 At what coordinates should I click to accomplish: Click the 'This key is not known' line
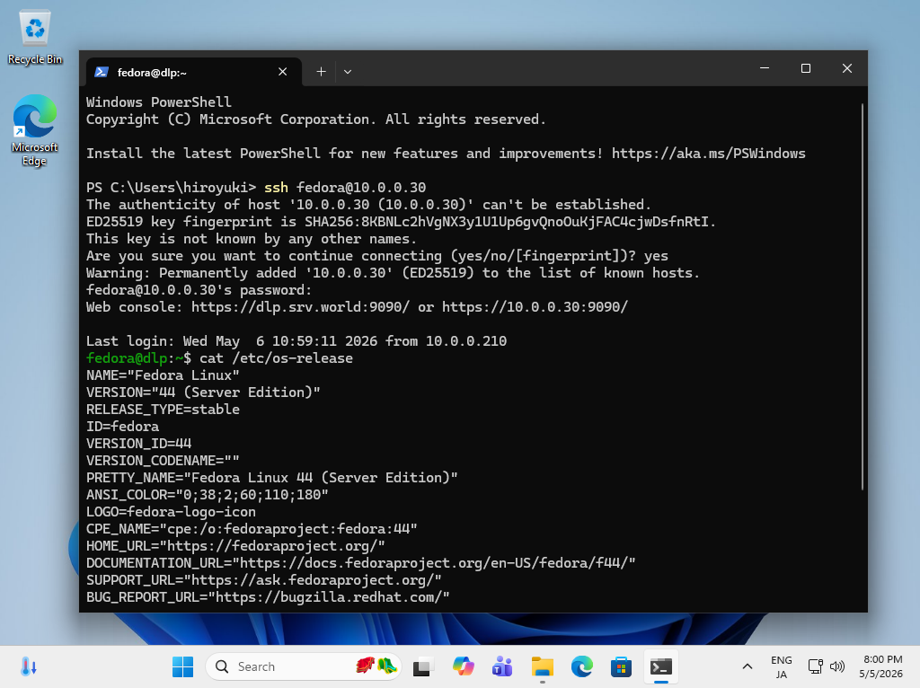point(252,239)
